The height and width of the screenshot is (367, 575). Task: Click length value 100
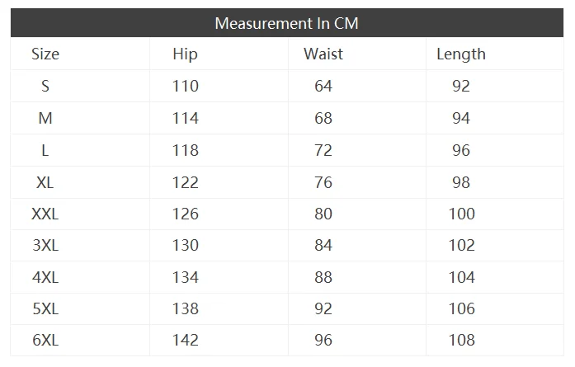coord(462,214)
